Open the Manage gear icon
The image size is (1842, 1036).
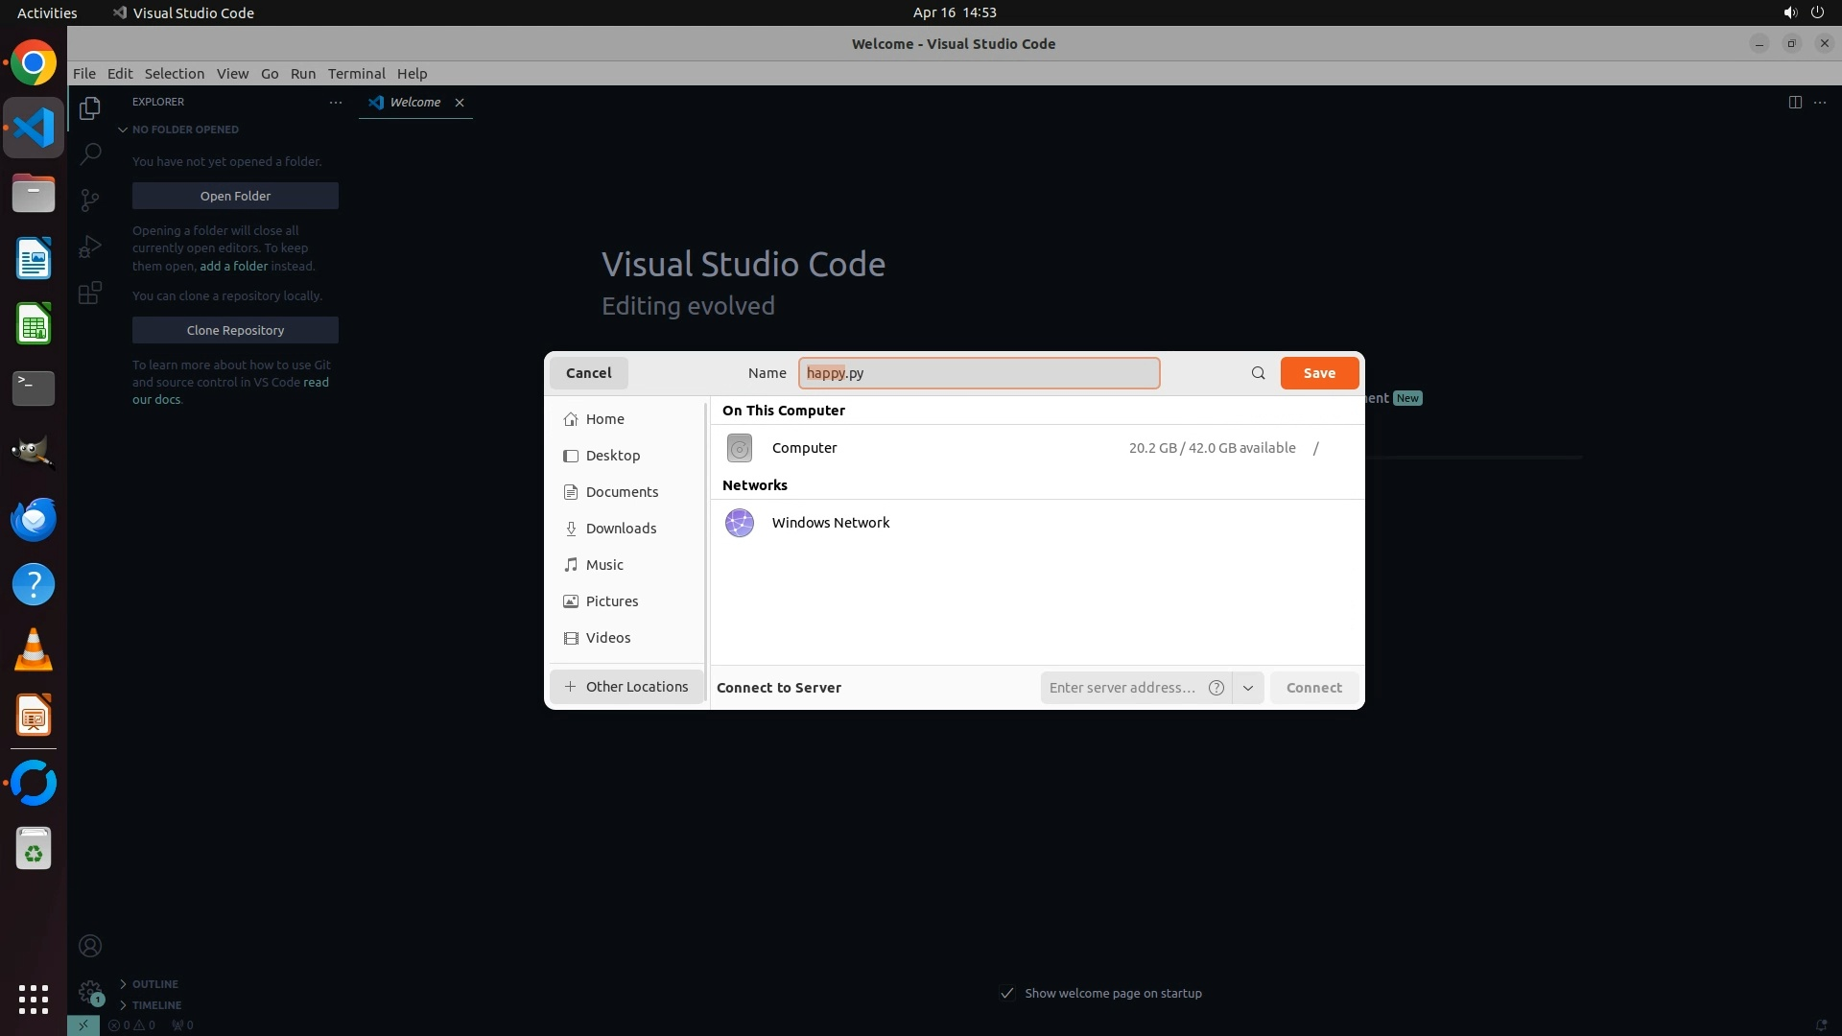90,991
